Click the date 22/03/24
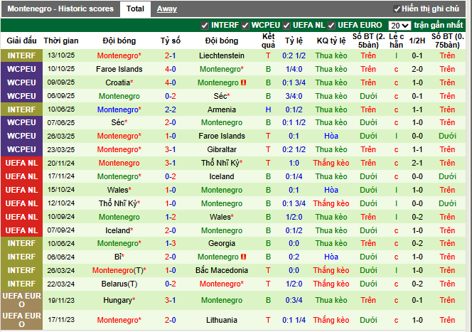This screenshot has height=332, width=472. tap(61, 284)
